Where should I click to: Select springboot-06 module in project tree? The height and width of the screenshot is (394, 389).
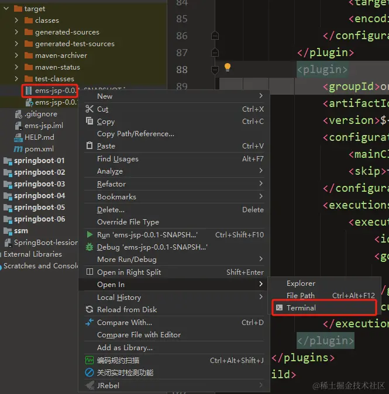(39, 219)
